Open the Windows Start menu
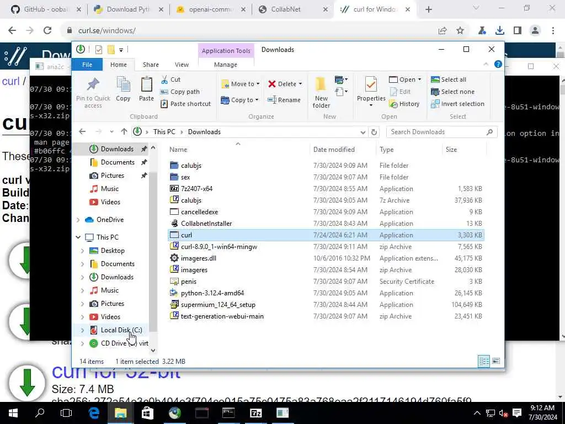Image resolution: width=565 pixels, height=424 pixels. 13,413
